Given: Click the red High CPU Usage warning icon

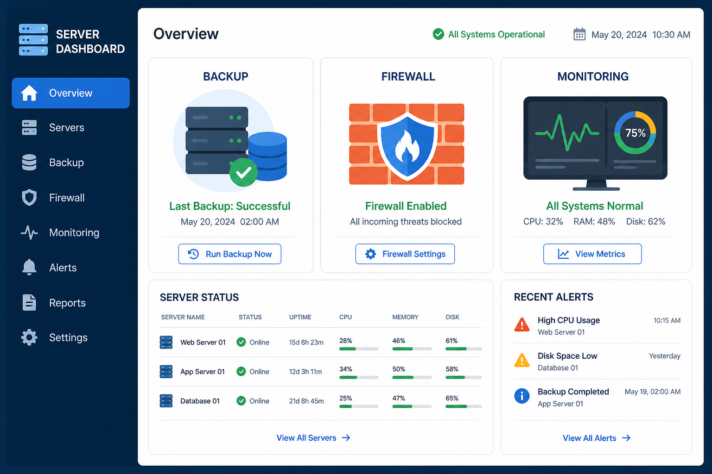Looking at the screenshot, I should tap(522, 325).
